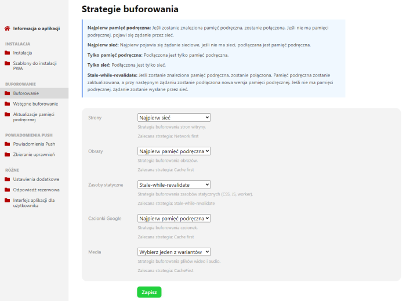
Task: Click folder icon beside Zbieranie uprawnień
Action: point(8,154)
